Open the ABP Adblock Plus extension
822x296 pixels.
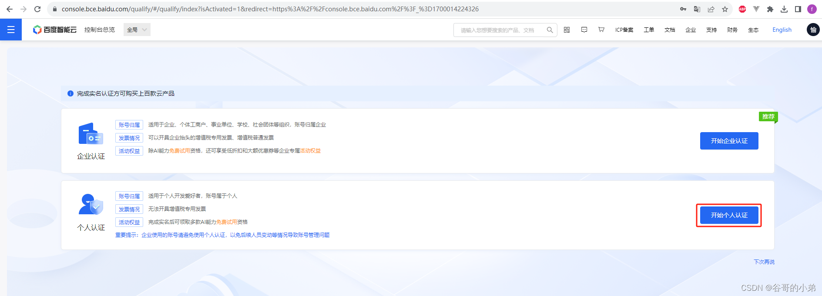(742, 9)
